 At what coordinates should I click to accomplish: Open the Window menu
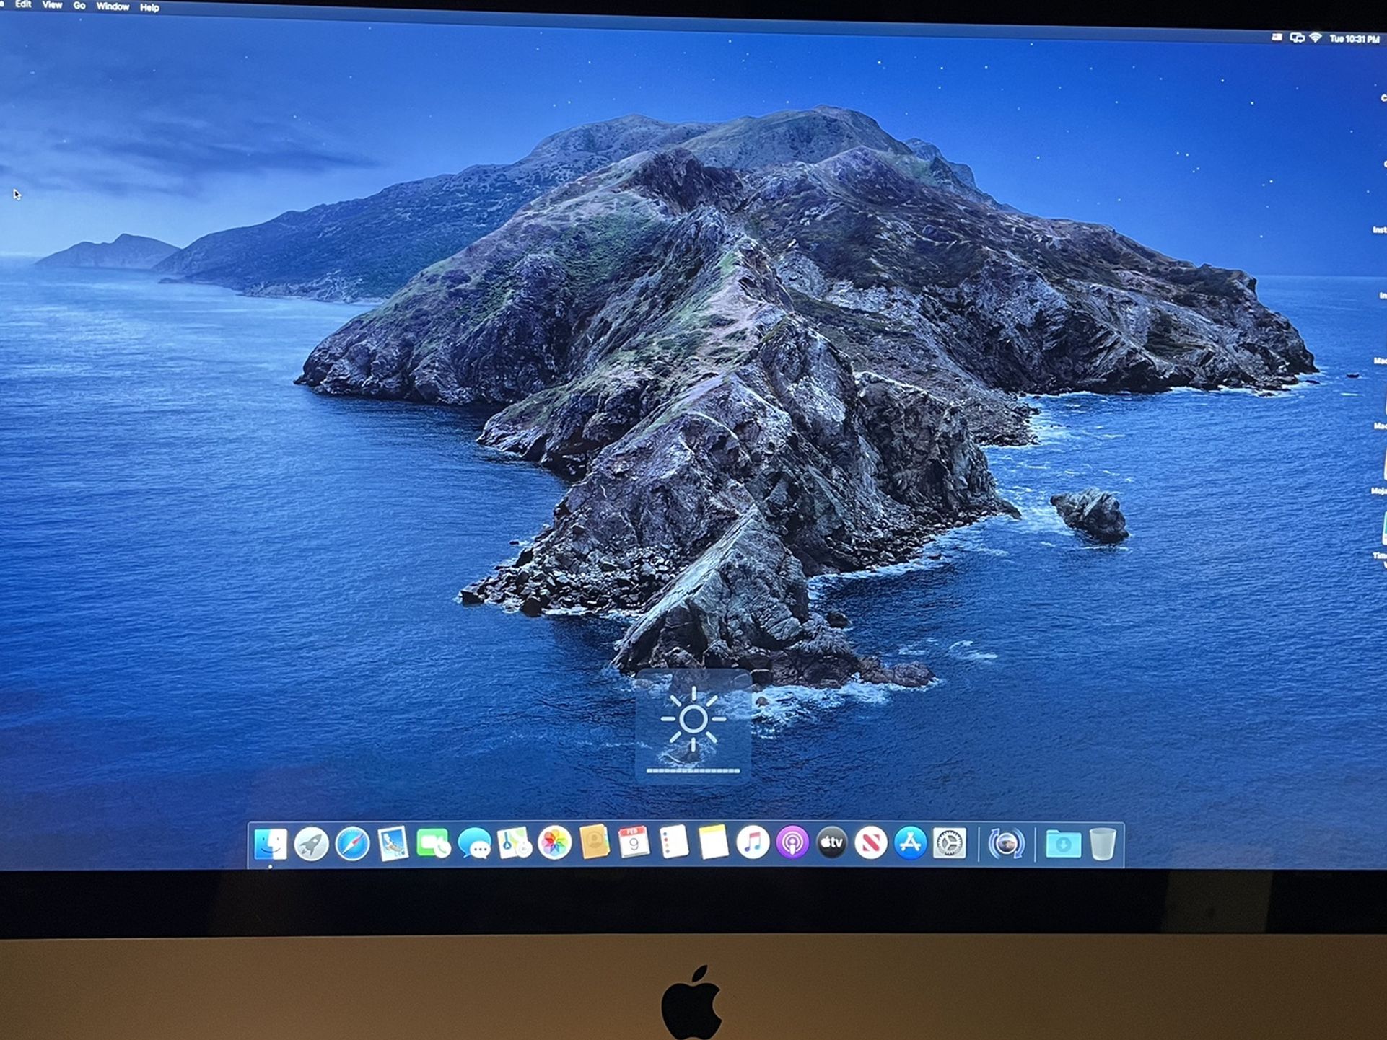pos(113,6)
